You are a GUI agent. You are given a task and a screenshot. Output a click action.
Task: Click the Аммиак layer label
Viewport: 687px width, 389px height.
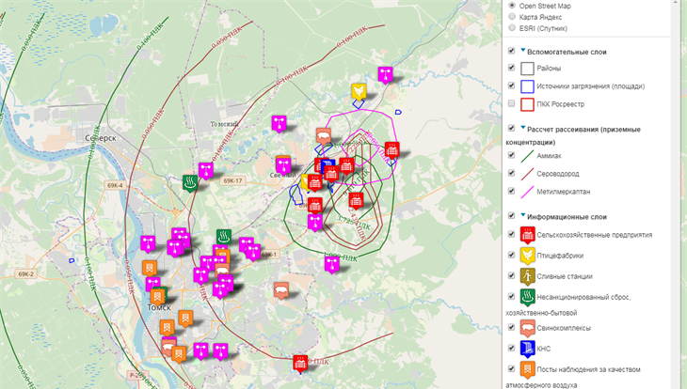coord(549,156)
